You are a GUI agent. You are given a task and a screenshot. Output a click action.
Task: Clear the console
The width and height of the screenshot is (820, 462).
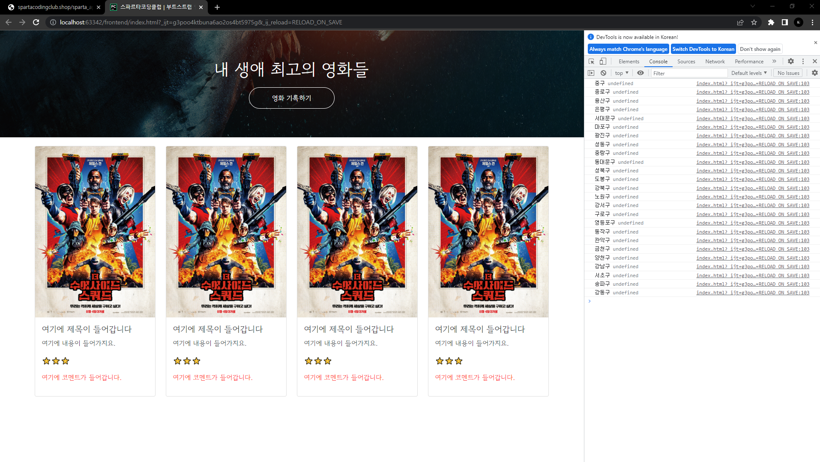(603, 73)
